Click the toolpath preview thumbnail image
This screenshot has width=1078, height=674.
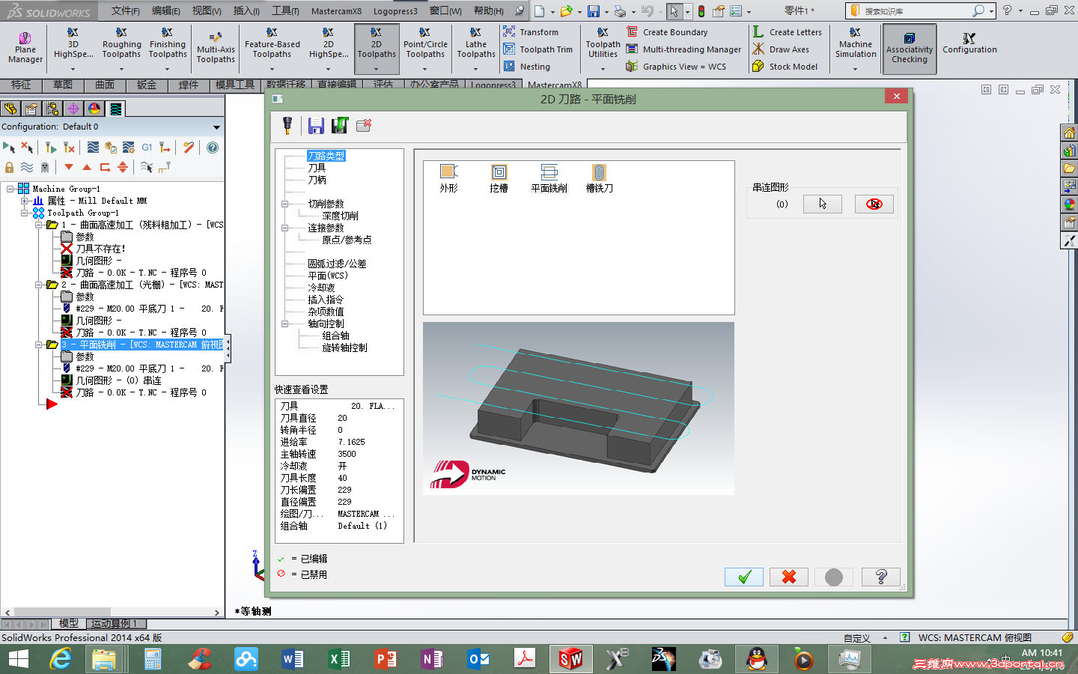[x=579, y=408]
